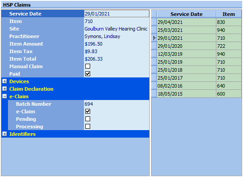243x177 pixels.
Task: Toggle the Manual Claim checkbox
Action: pyautogui.click(x=88, y=66)
